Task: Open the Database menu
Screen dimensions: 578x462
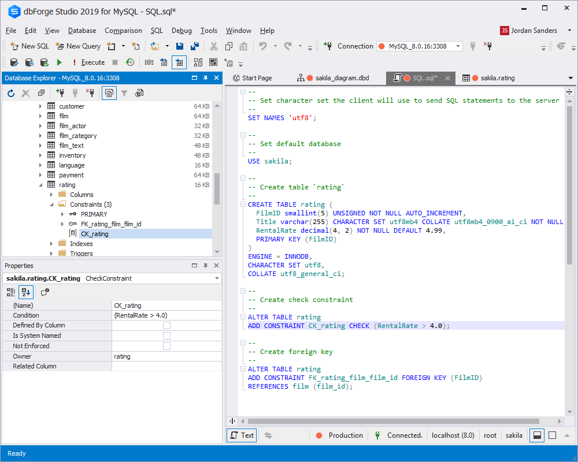Action: [x=81, y=31]
